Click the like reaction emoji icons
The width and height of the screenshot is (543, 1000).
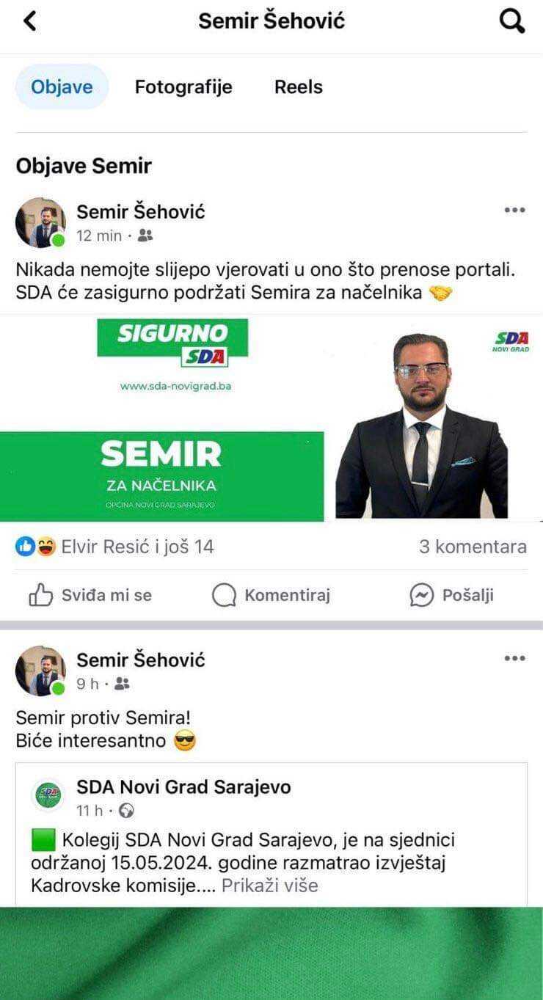tap(35, 547)
